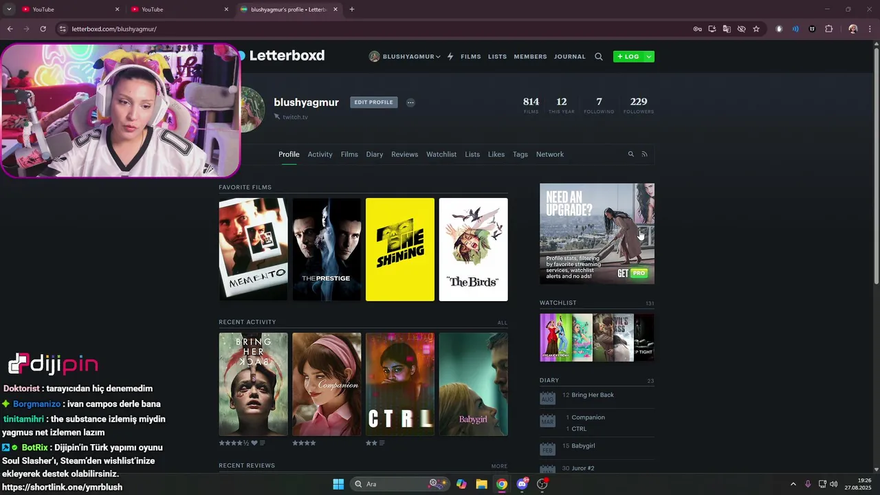Image resolution: width=880 pixels, height=495 pixels.
Task: Click the EDIT PROFILE button
Action: pyautogui.click(x=373, y=102)
